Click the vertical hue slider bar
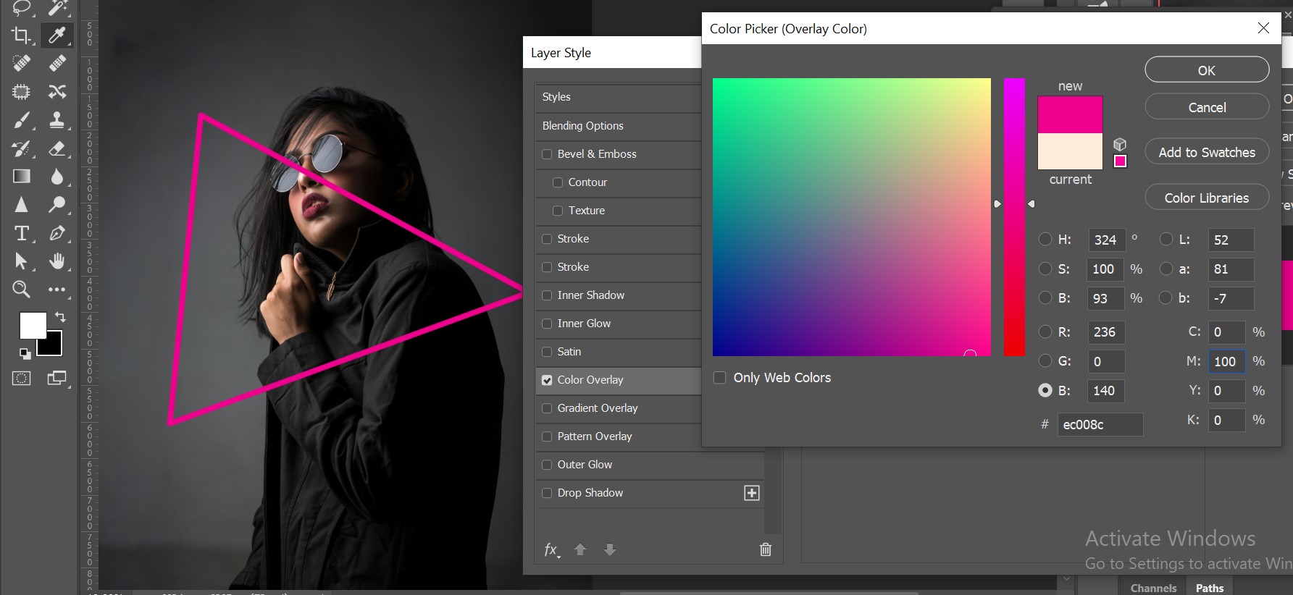The height and width of the screenshot is (595, 1293). [x=1014, y=217]
